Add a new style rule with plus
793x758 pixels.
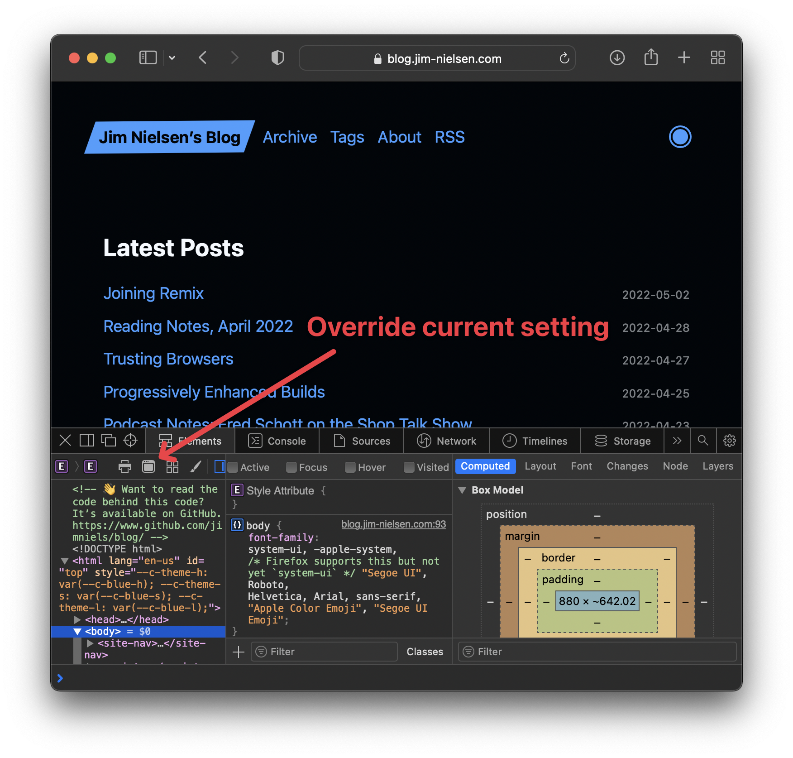[x=238, y=652]
